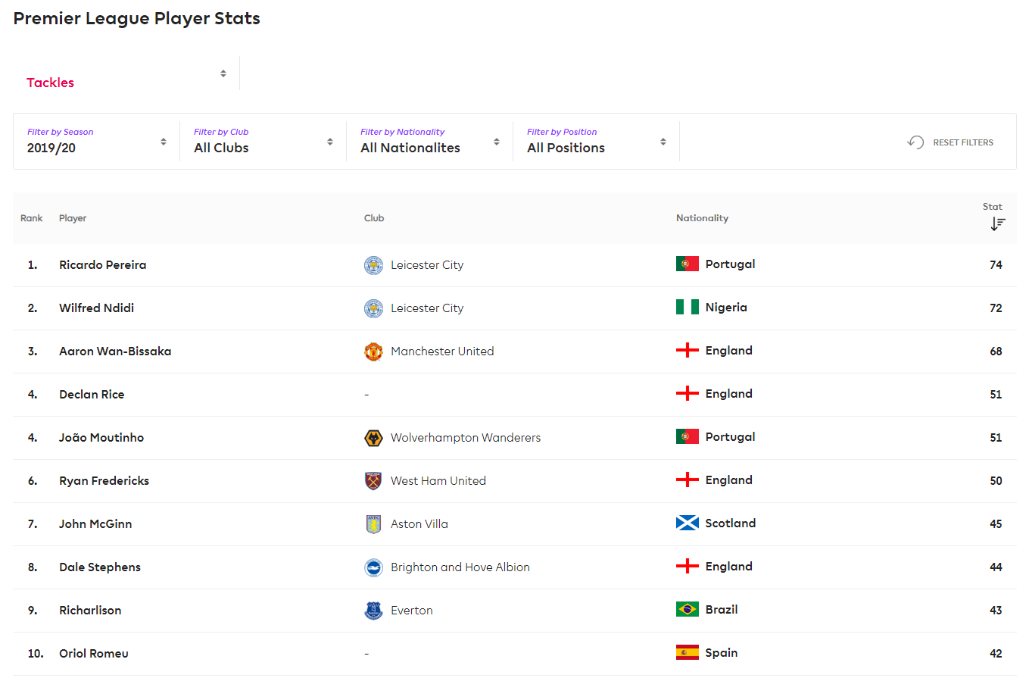Click the Portugal flag in João Moutinho's row
This screenshot has height=678, width=1029.
(x=688, y=436)
